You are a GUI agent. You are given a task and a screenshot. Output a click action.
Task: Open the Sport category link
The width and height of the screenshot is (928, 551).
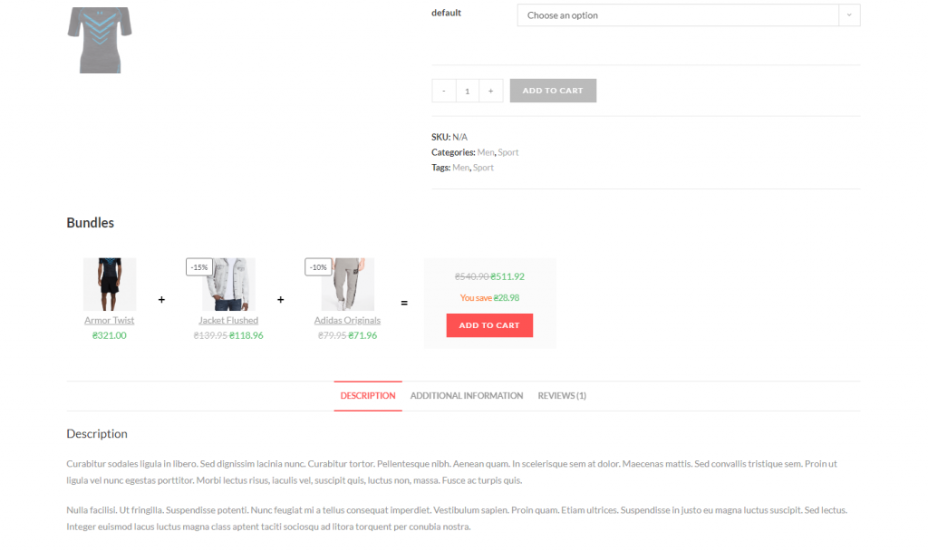pos(507,152)
